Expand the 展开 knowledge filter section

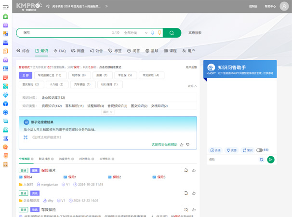pos(108,112)
